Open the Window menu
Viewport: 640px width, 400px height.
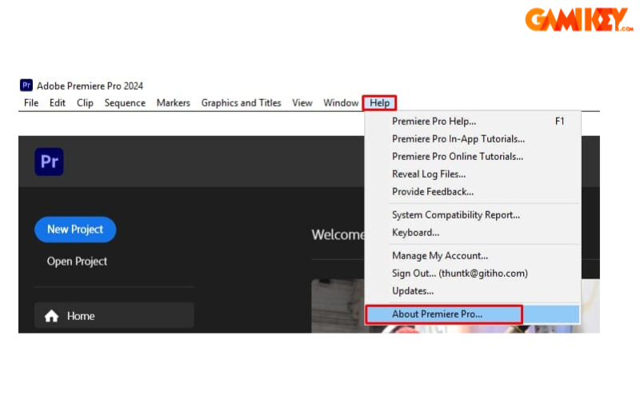pyautogui.click(x=341, y=103)
